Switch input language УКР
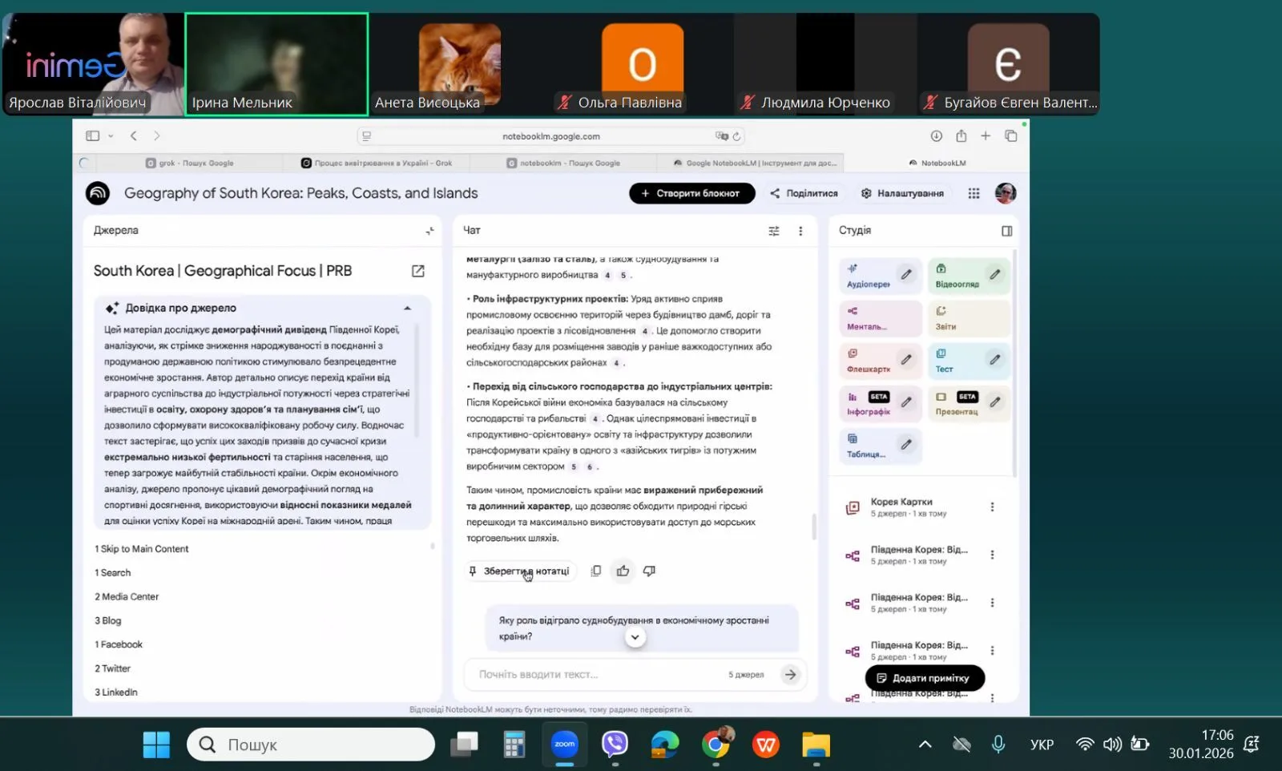The image size is (1282, 771). tap(1042, 745)
